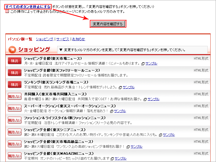Open サンプル link for 楽天市場高級品ニュース
The height and width of the screenshot is (162, 216).
(136, 147)
